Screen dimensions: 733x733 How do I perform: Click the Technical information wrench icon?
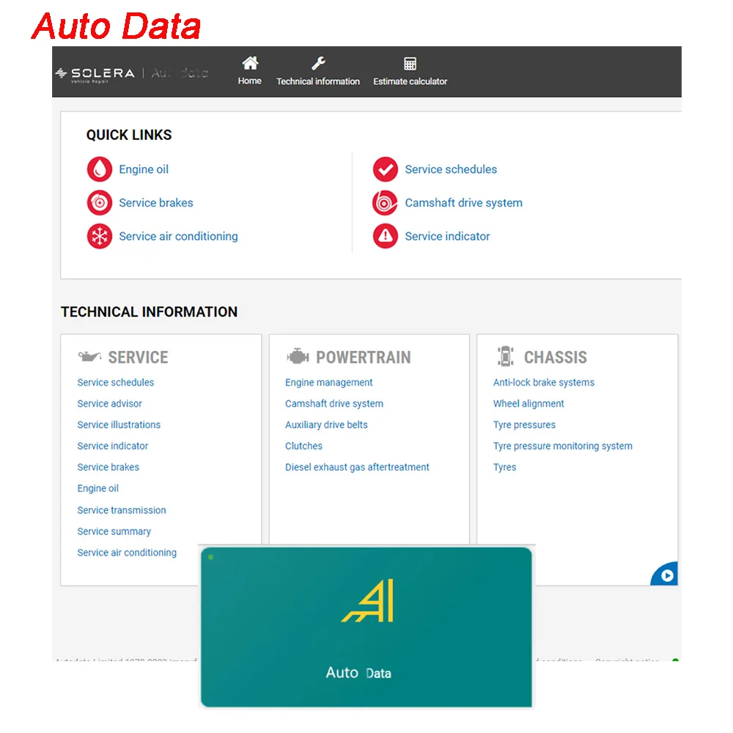[x=318, y=63]
